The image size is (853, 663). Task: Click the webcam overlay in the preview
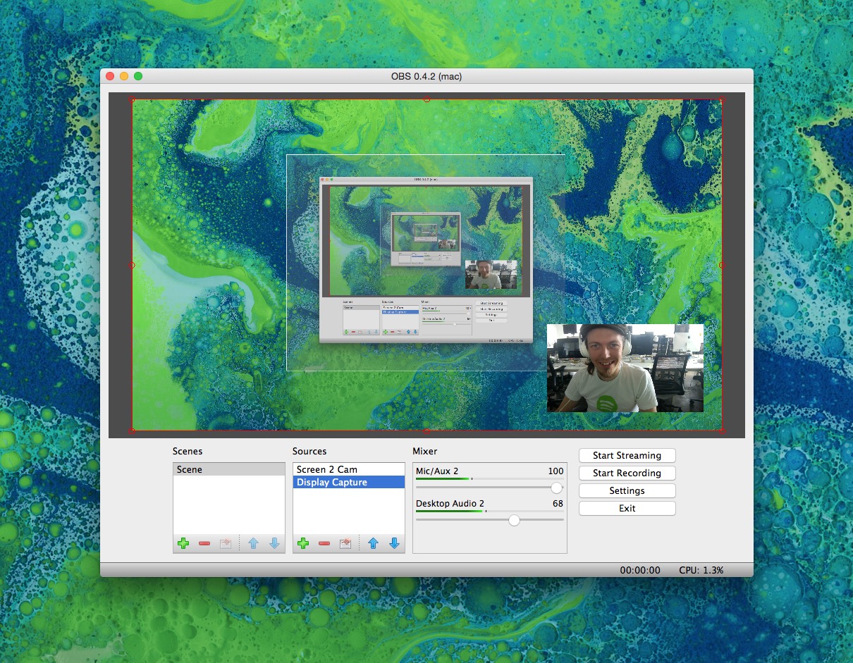pyautogui.click(x=625, y=368)
